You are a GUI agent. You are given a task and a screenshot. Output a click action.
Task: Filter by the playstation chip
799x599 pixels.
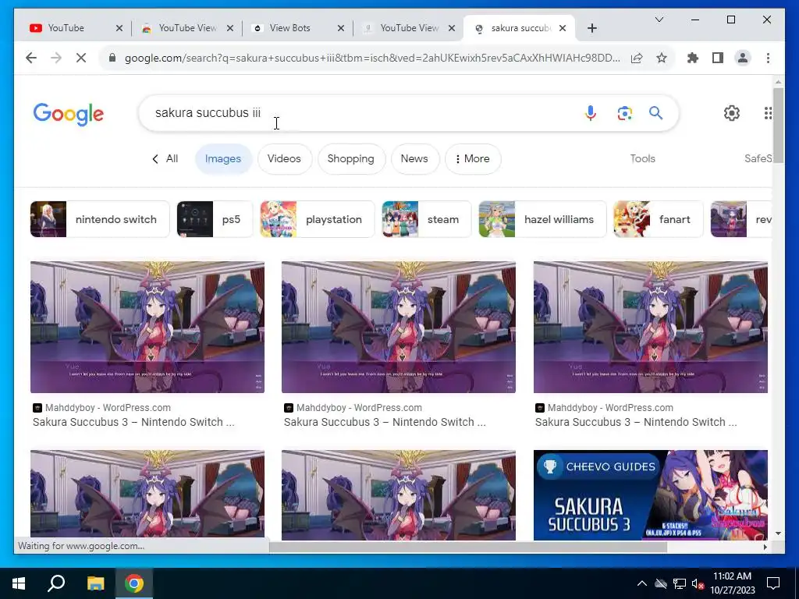coord(318,219)
